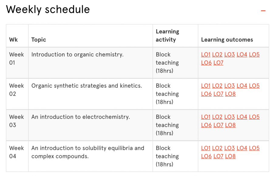Image resolution: width=274 pixels, height=176 pixels.
Task: Open LO7 link for Week 02
Action: coord(218,94)
